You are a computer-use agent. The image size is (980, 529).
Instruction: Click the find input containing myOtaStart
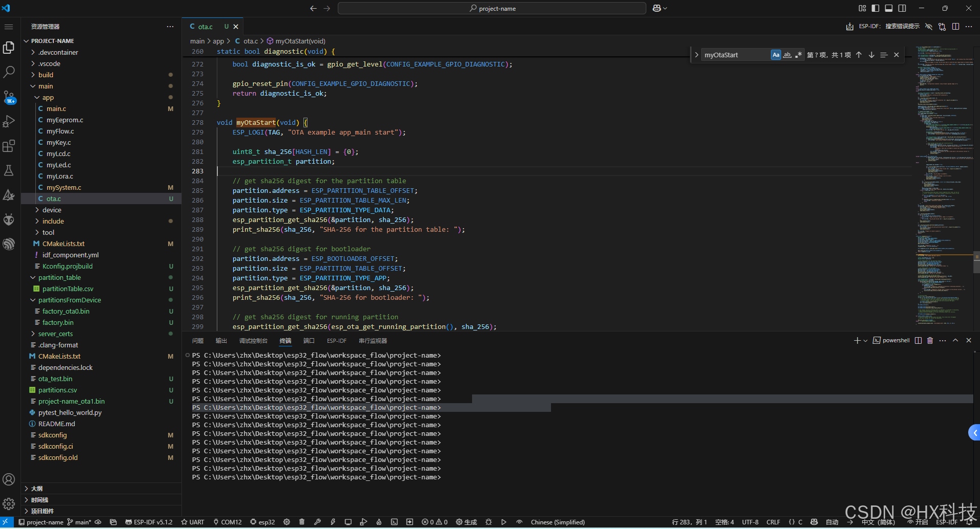tap(734, 55)
